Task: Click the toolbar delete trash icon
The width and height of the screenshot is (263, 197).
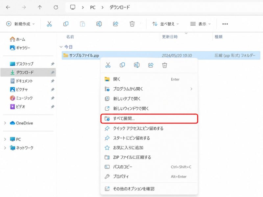Action: pyautogui.click(x=132, y=24)
